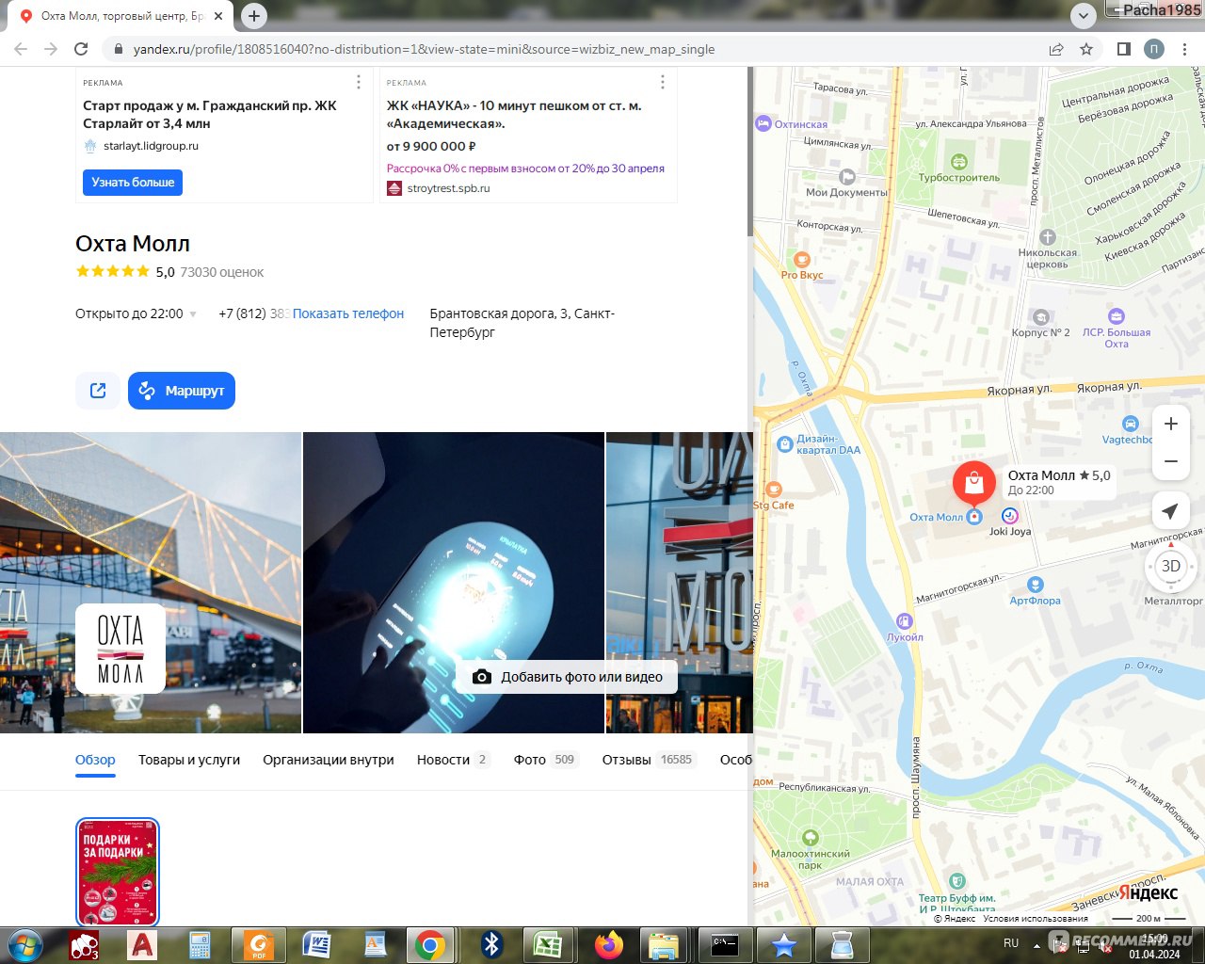
Task: Open the Chrome profile avatar П
Action: [x=1154, y=49]
